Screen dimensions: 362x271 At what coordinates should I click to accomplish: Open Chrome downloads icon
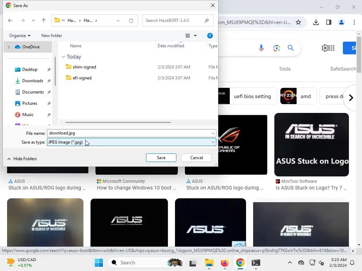pyautogui.click(x=316, y=22)
